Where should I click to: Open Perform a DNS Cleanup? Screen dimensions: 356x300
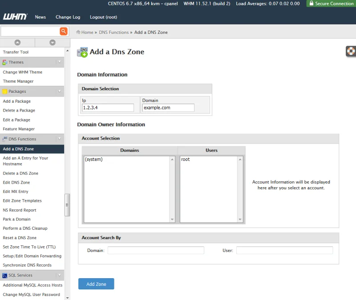tap(25, 228)
